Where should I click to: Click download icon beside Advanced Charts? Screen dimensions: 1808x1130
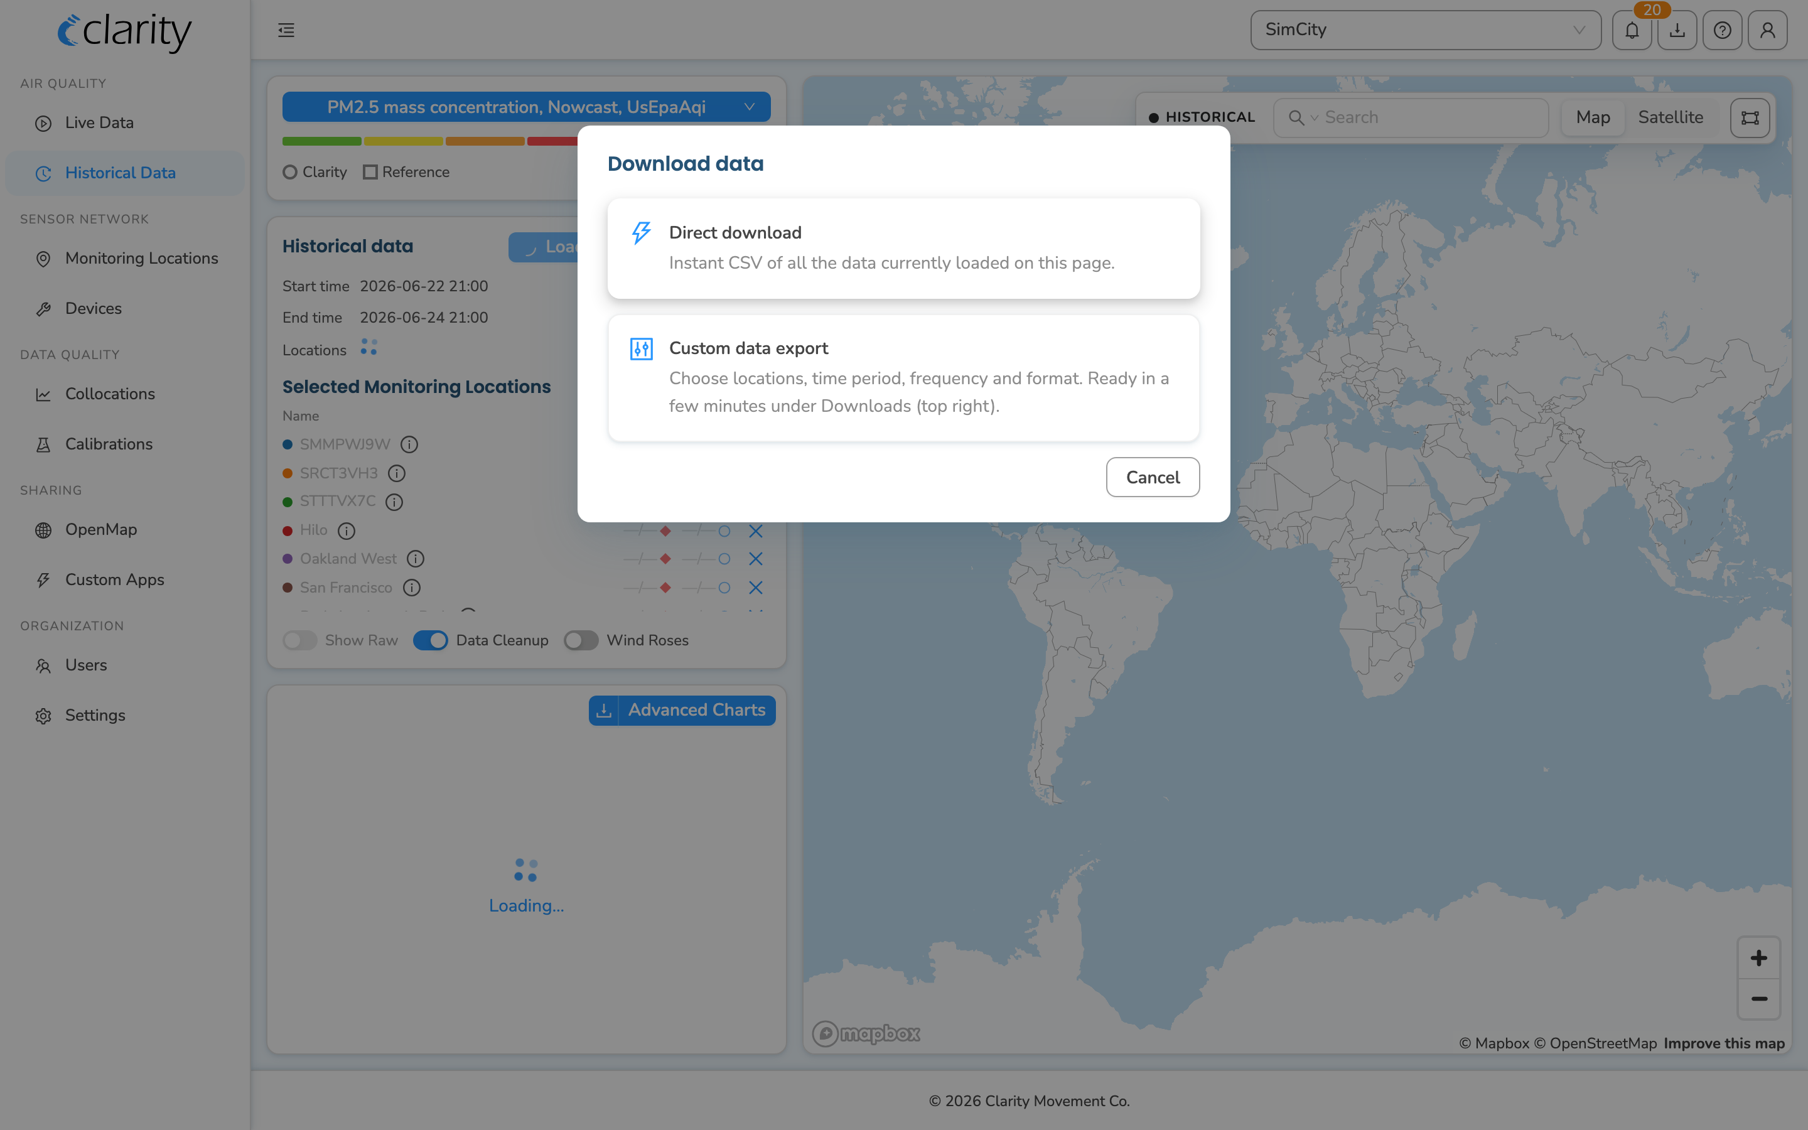point(604,710)
